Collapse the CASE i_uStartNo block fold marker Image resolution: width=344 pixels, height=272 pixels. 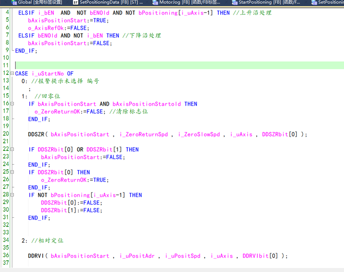tap(12, 73)
